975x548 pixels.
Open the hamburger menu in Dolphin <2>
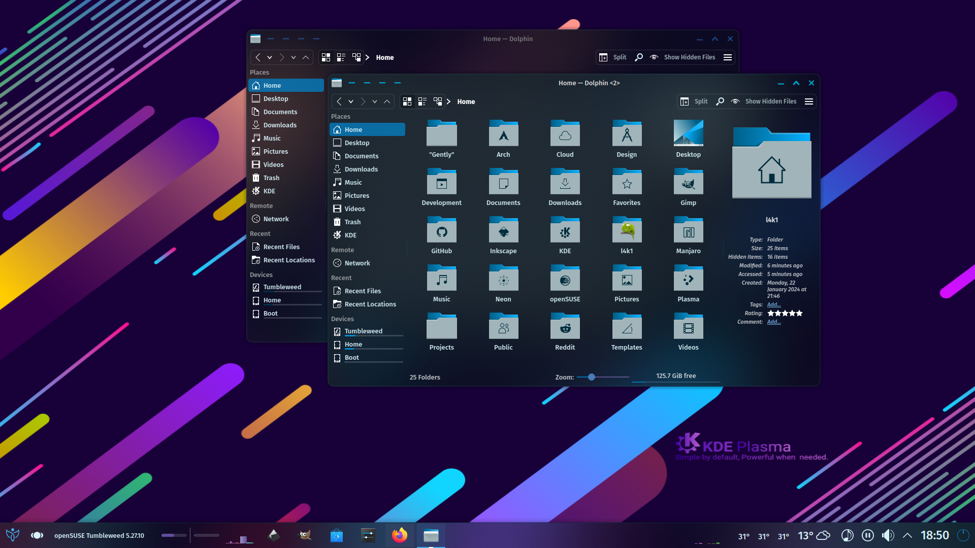(x=809, y=101)
